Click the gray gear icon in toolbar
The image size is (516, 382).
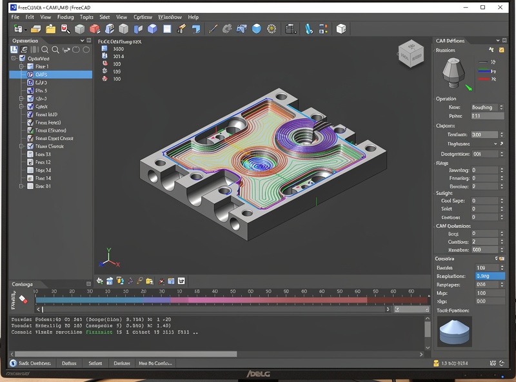(x=227, y=29)
